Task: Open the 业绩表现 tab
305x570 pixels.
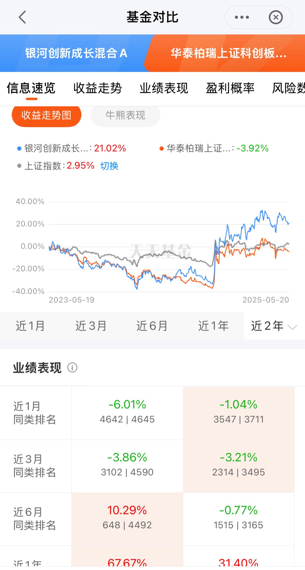Action: [164, 88]
